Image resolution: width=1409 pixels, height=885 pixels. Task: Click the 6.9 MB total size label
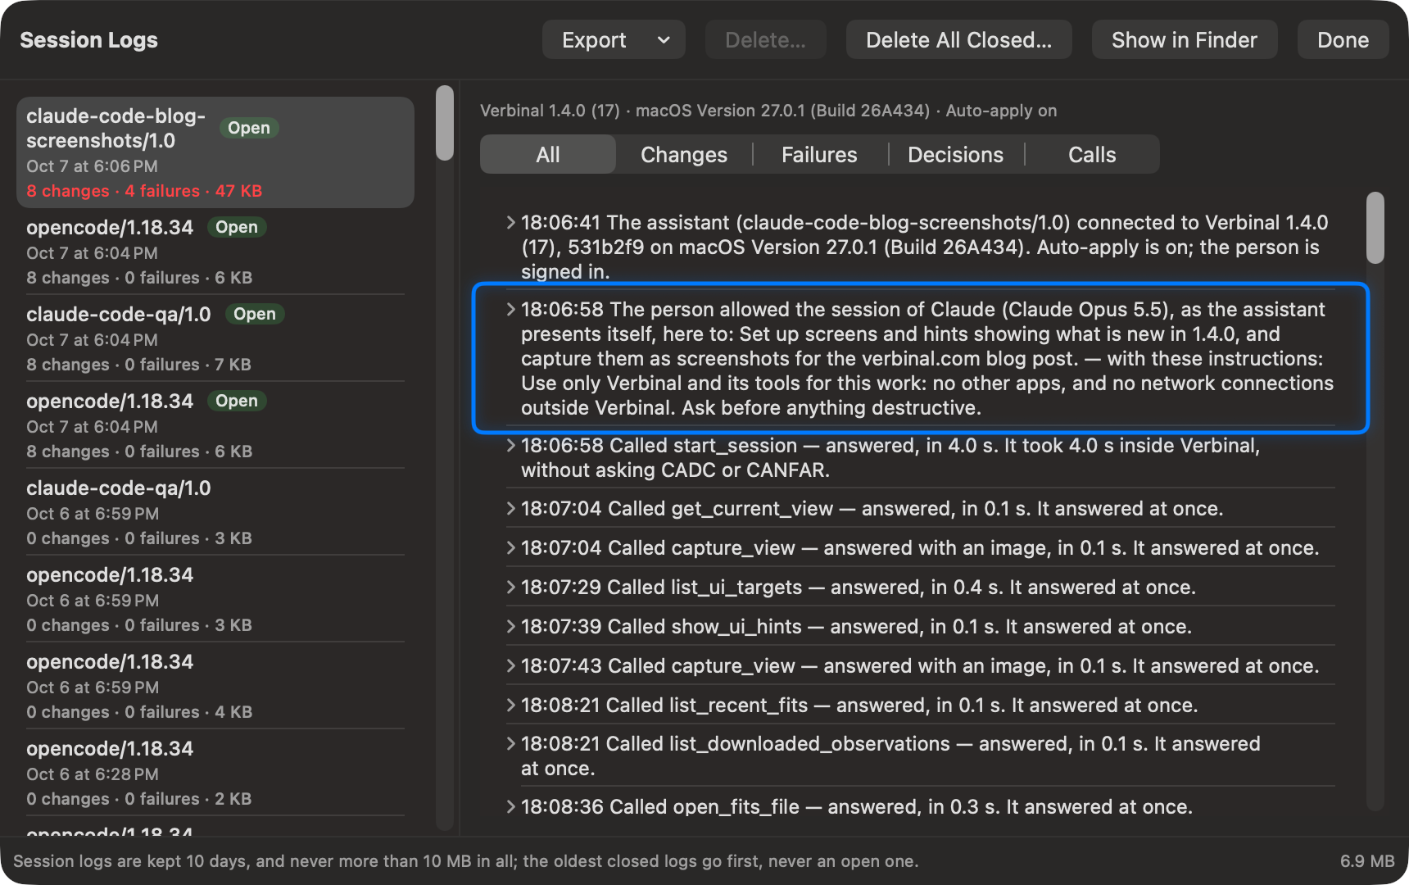pyautogui.click(x=1367, y=861)
